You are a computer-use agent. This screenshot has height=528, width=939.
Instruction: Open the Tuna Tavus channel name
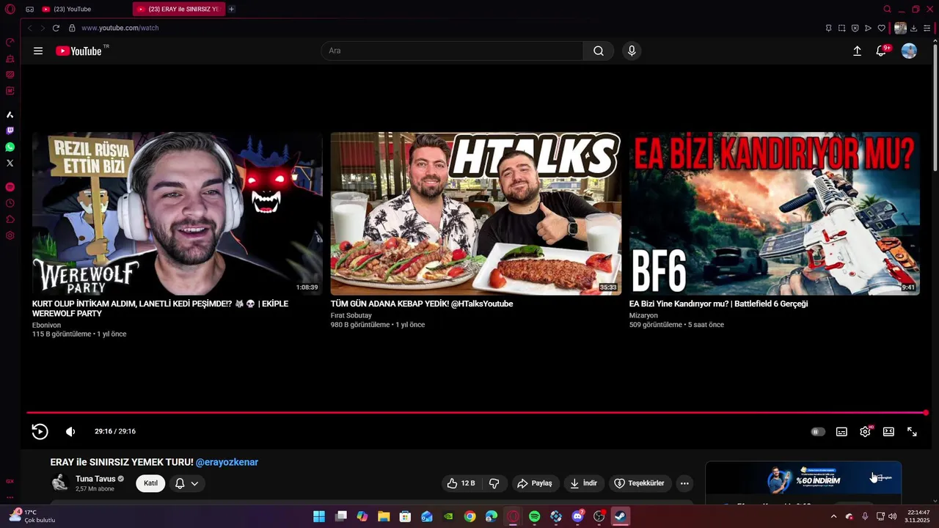tap(95, 479)
